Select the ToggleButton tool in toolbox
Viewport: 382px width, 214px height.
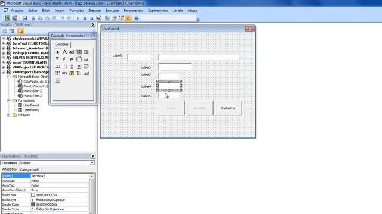72,59
